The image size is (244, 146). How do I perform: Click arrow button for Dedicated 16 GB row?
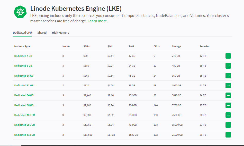pyautogui.click(x=228, y=76)
